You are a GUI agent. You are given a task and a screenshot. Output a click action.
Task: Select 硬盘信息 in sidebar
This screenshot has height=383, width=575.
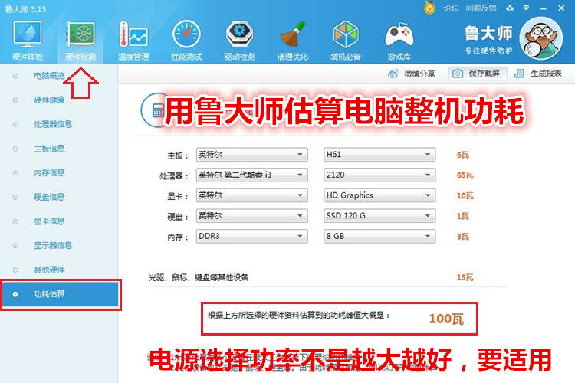[49, 197]
